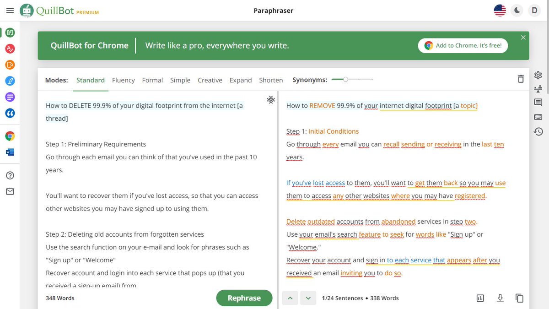Click inside the input text with 'Step 1: Preliminary Requirements'

point(96,144)
